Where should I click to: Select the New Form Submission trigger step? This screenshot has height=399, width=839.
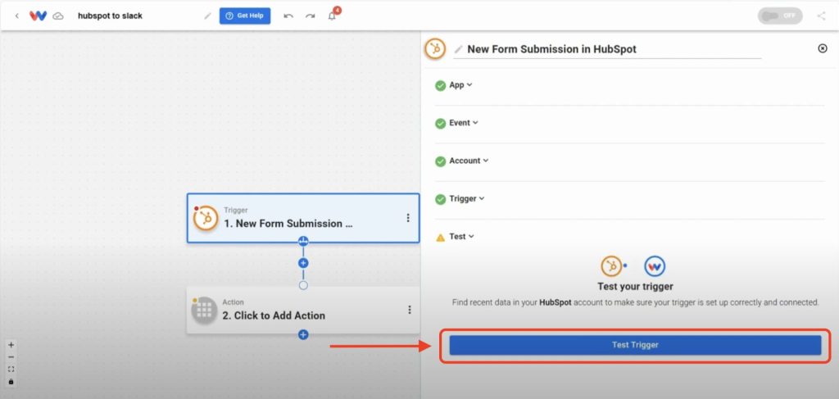303,218
